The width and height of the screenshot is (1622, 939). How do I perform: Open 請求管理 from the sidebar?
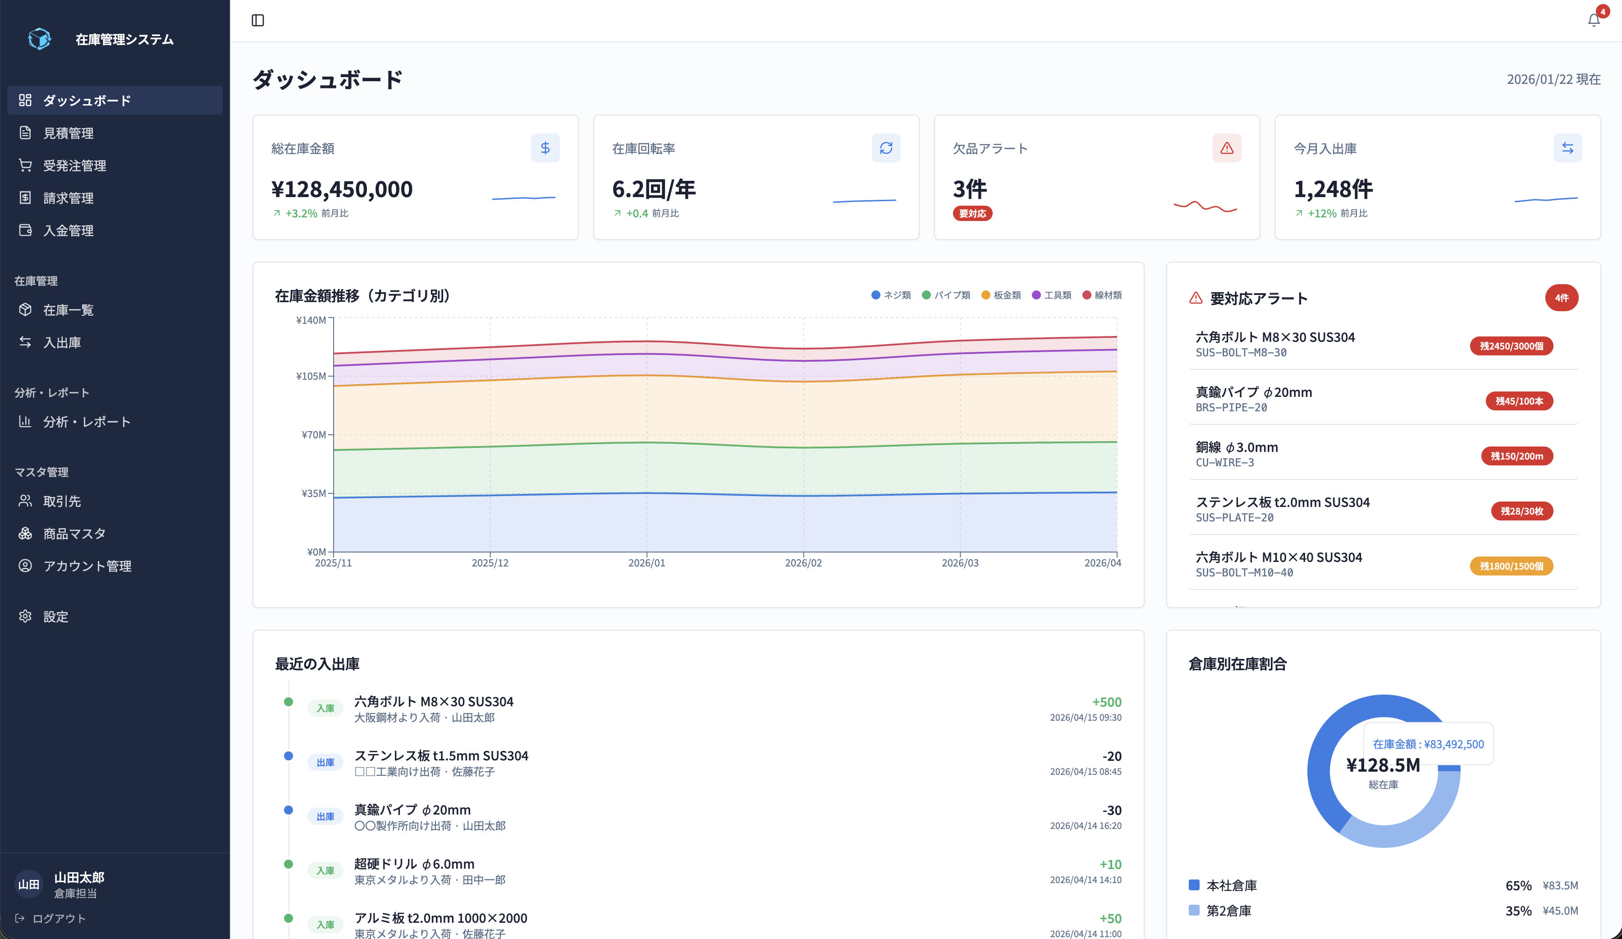pyautogui.click(x=115, y=198)
